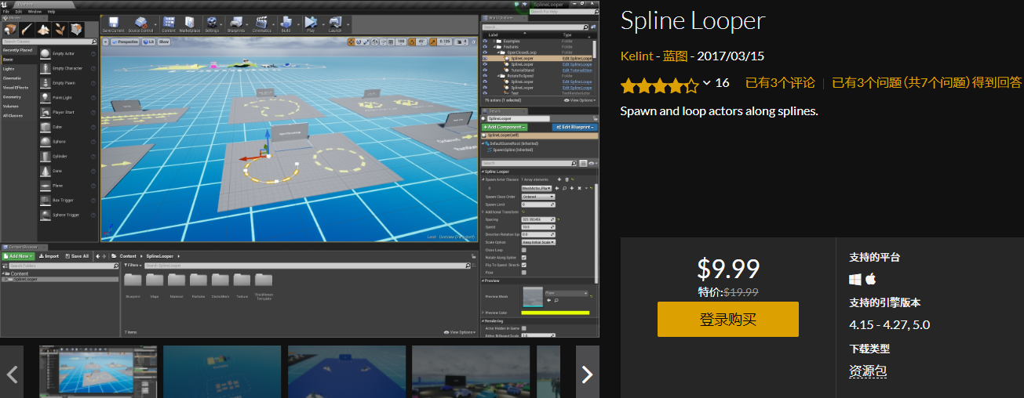Click the Play toolbar icon

tap(311, 23)
